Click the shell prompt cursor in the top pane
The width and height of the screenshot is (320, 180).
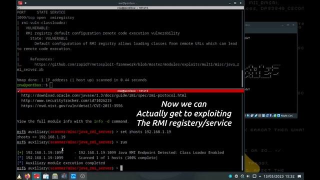click(x=51, y=85)
